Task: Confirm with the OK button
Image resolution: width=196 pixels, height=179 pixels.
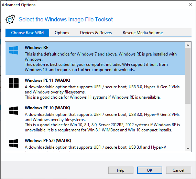Action: point(150,170)
